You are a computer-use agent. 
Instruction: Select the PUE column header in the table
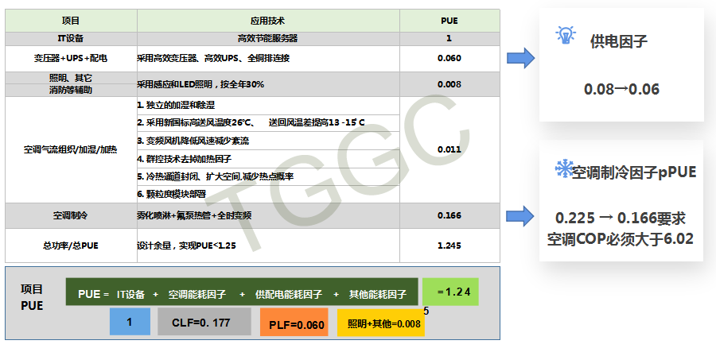pyautogui.click(x=449, y=21)
